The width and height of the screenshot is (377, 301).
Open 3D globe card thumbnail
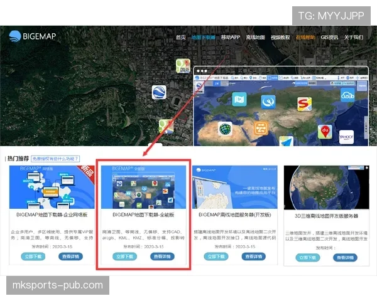[x=327, y=187]
